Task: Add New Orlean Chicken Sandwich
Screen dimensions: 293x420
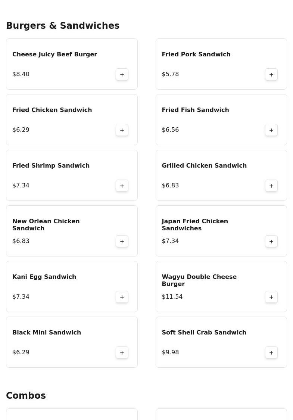Action: click(x=122, y=241)
